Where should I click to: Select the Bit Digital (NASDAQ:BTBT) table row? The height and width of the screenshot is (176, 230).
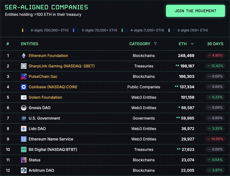click(x=115, y=149)
